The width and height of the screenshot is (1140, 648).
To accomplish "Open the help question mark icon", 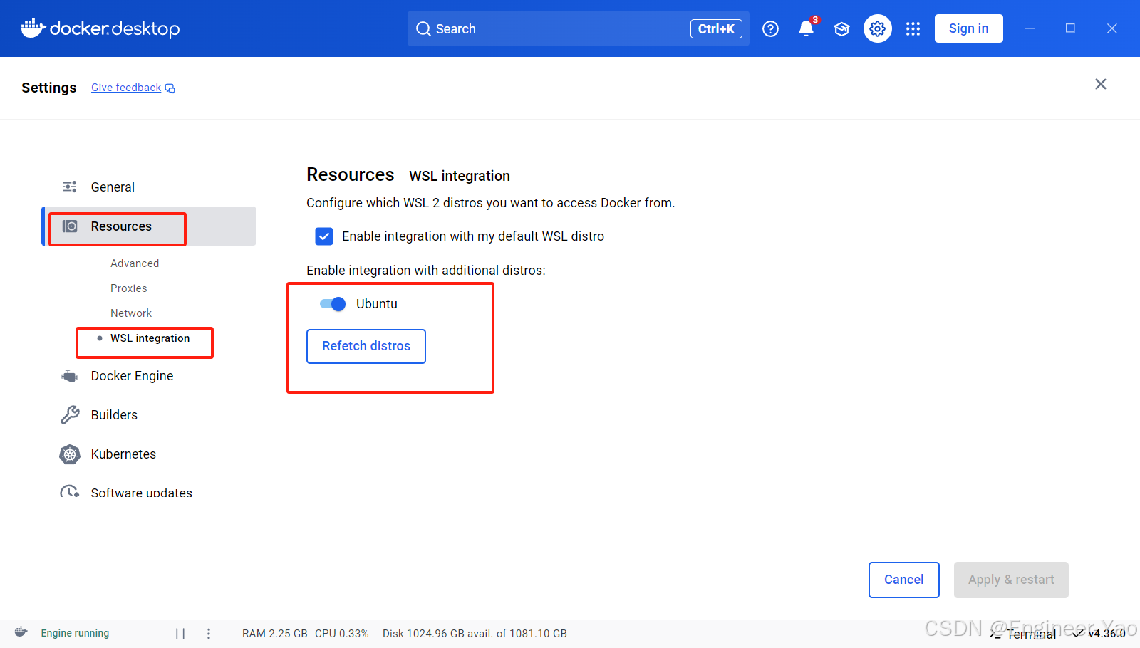I will coord(770,28).
